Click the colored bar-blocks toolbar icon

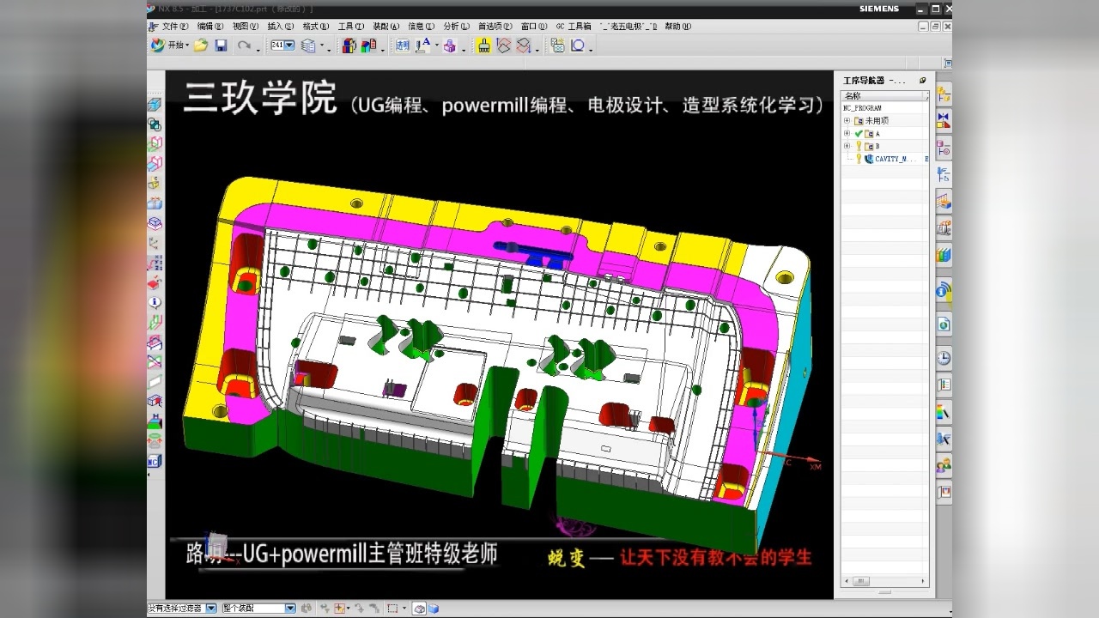coord(369,45)
